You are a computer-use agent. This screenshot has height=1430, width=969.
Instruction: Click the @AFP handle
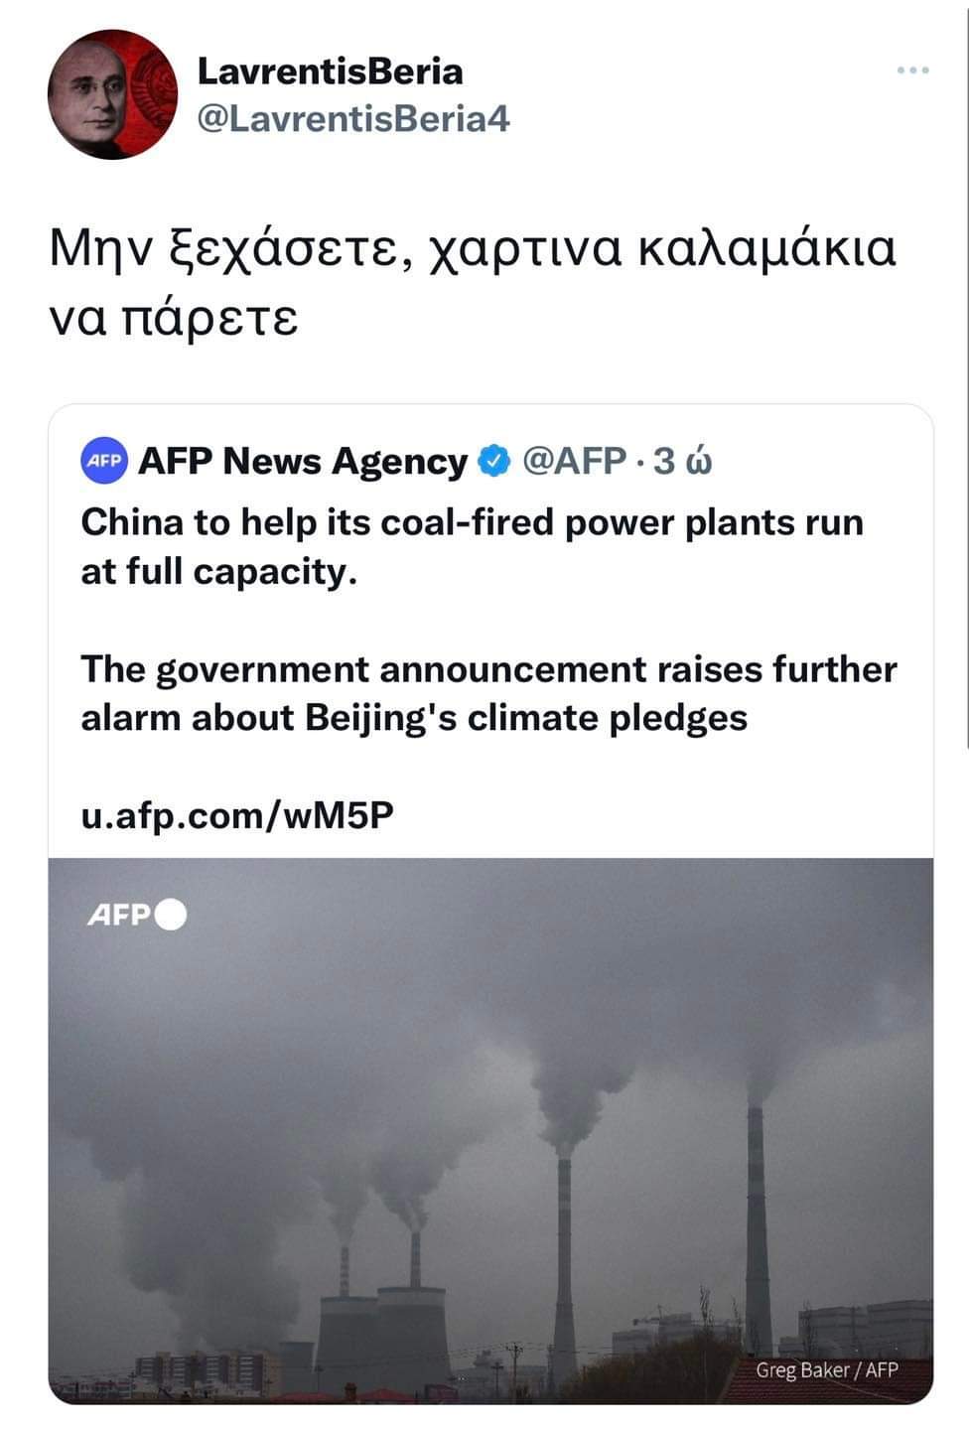(574, 461)
